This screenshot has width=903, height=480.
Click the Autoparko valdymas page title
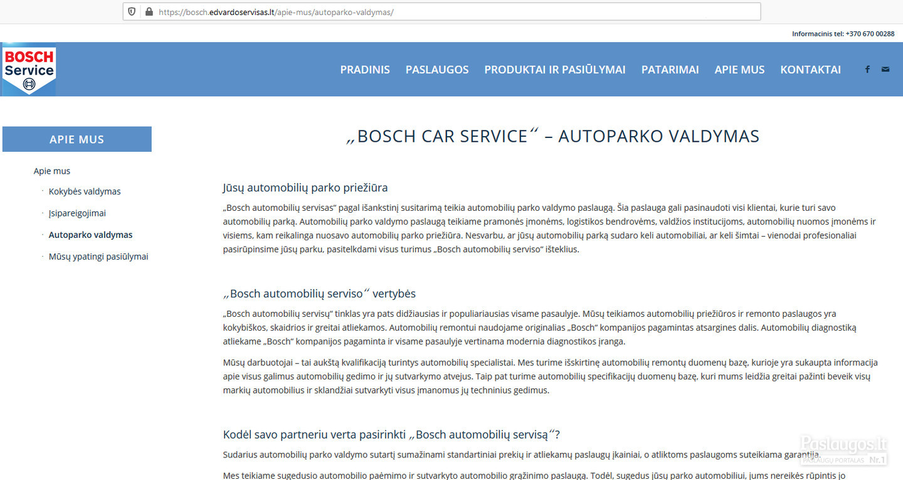coord(552,136)
